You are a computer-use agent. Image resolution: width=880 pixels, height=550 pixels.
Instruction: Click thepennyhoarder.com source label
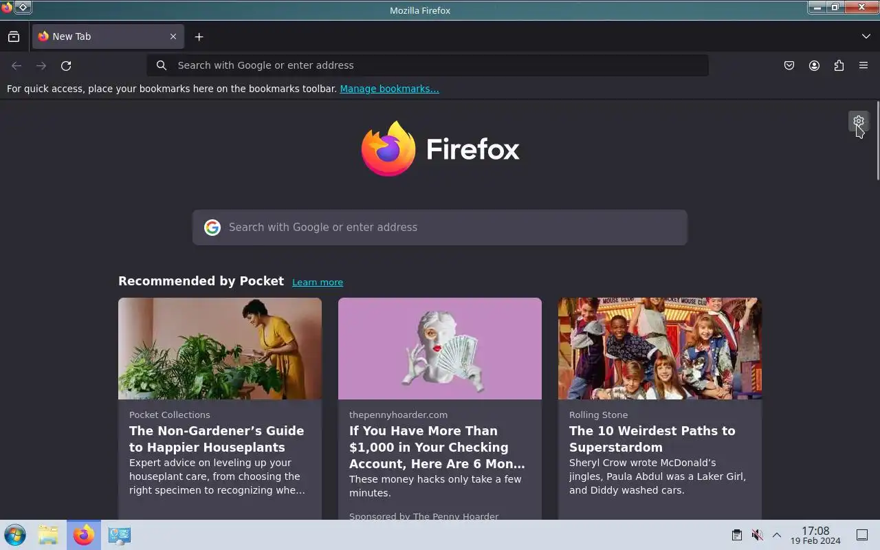tap(398, 415)
